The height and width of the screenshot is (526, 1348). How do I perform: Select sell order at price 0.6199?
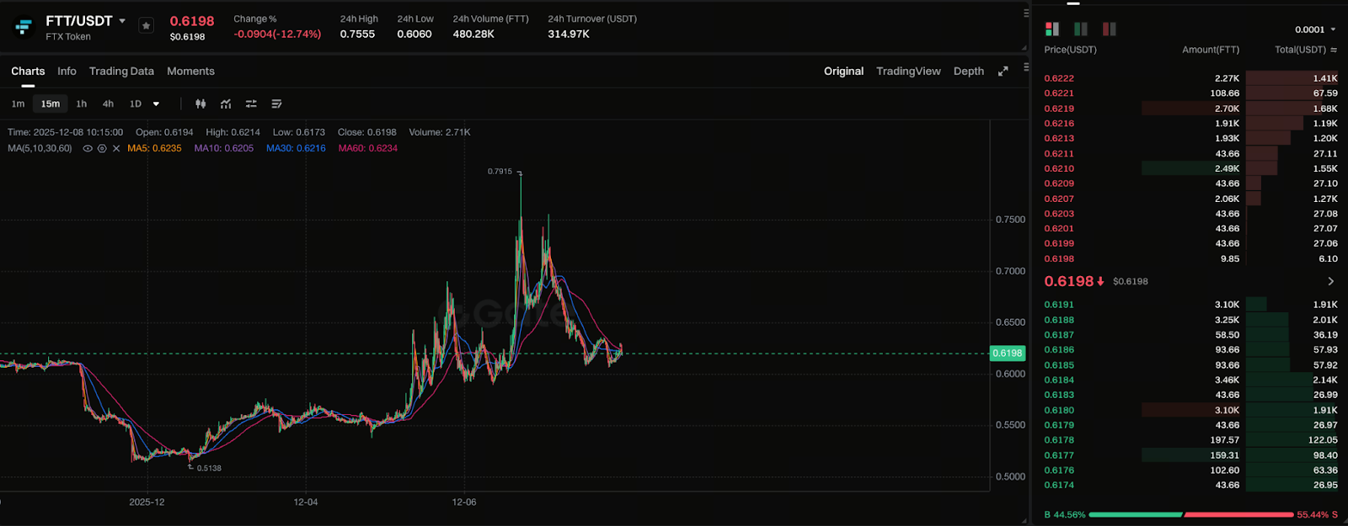tap(1190, 244)
